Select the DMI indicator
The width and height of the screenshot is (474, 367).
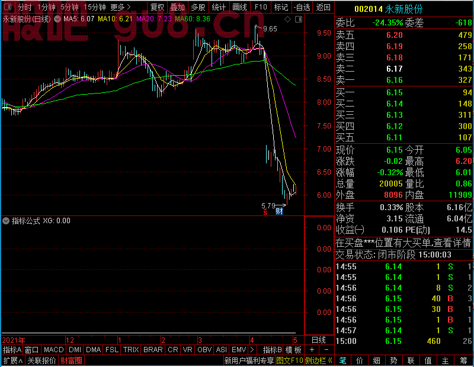[x=75, y=350]
